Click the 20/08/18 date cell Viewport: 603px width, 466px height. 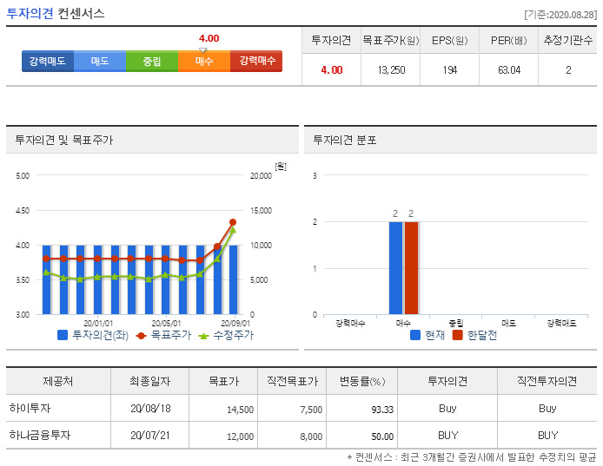(150, 409)
